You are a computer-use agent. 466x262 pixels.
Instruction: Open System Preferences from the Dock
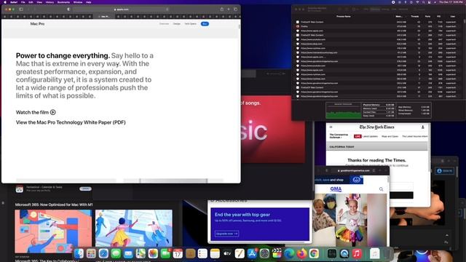click(264, 253)
